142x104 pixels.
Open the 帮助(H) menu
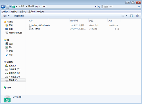(40, 12)
